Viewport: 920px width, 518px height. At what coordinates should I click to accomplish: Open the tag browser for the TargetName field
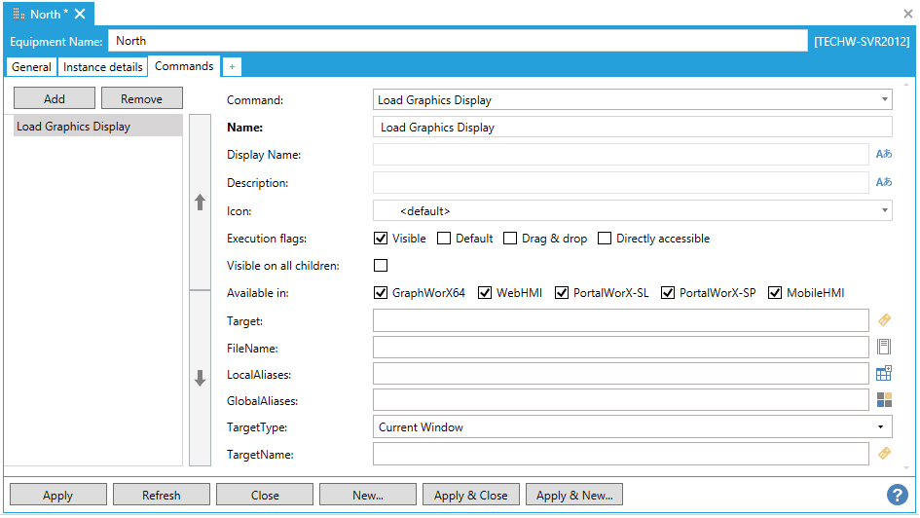(x=884, y=453)
